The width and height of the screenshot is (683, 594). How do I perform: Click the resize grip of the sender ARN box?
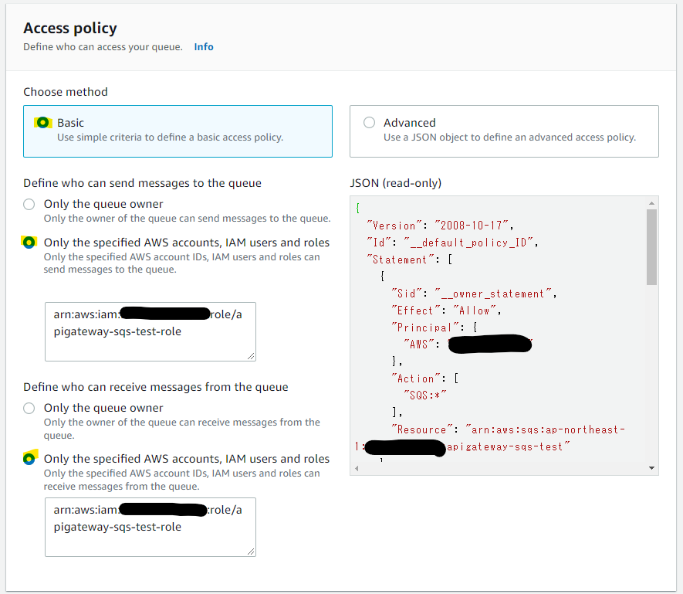pos(250,355)
